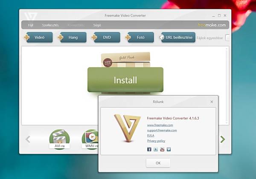Screen dimensions: 256x179
Task: Add a disc using the DVD button
Action: coord(106,37)
